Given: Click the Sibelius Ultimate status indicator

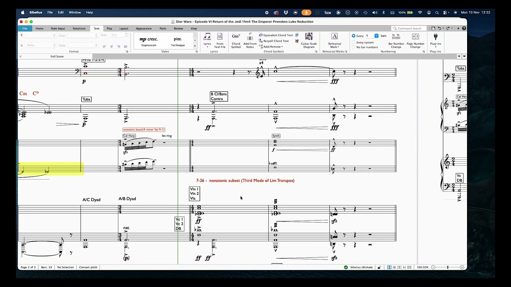Looking at the screenshot, I should coord(358,267).
